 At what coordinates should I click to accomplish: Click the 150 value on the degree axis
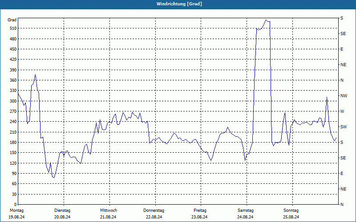tap(13, 153)
